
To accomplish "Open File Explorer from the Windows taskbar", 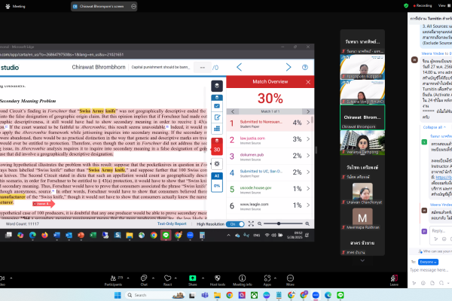I will 217,295.
